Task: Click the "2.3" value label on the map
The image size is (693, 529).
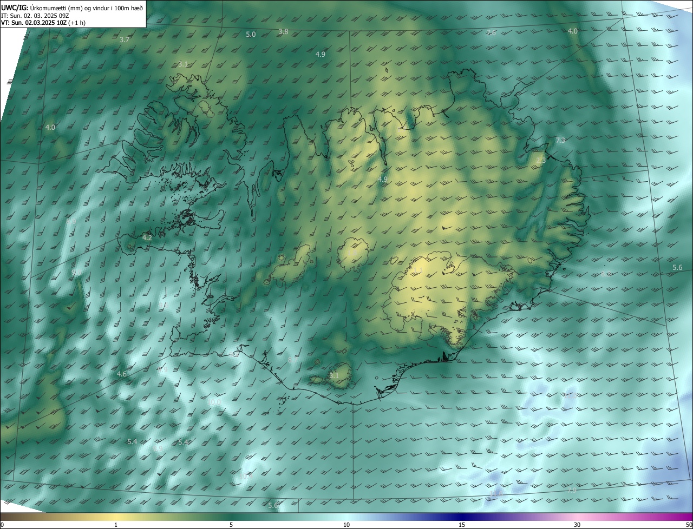Action: click(541, 160)
